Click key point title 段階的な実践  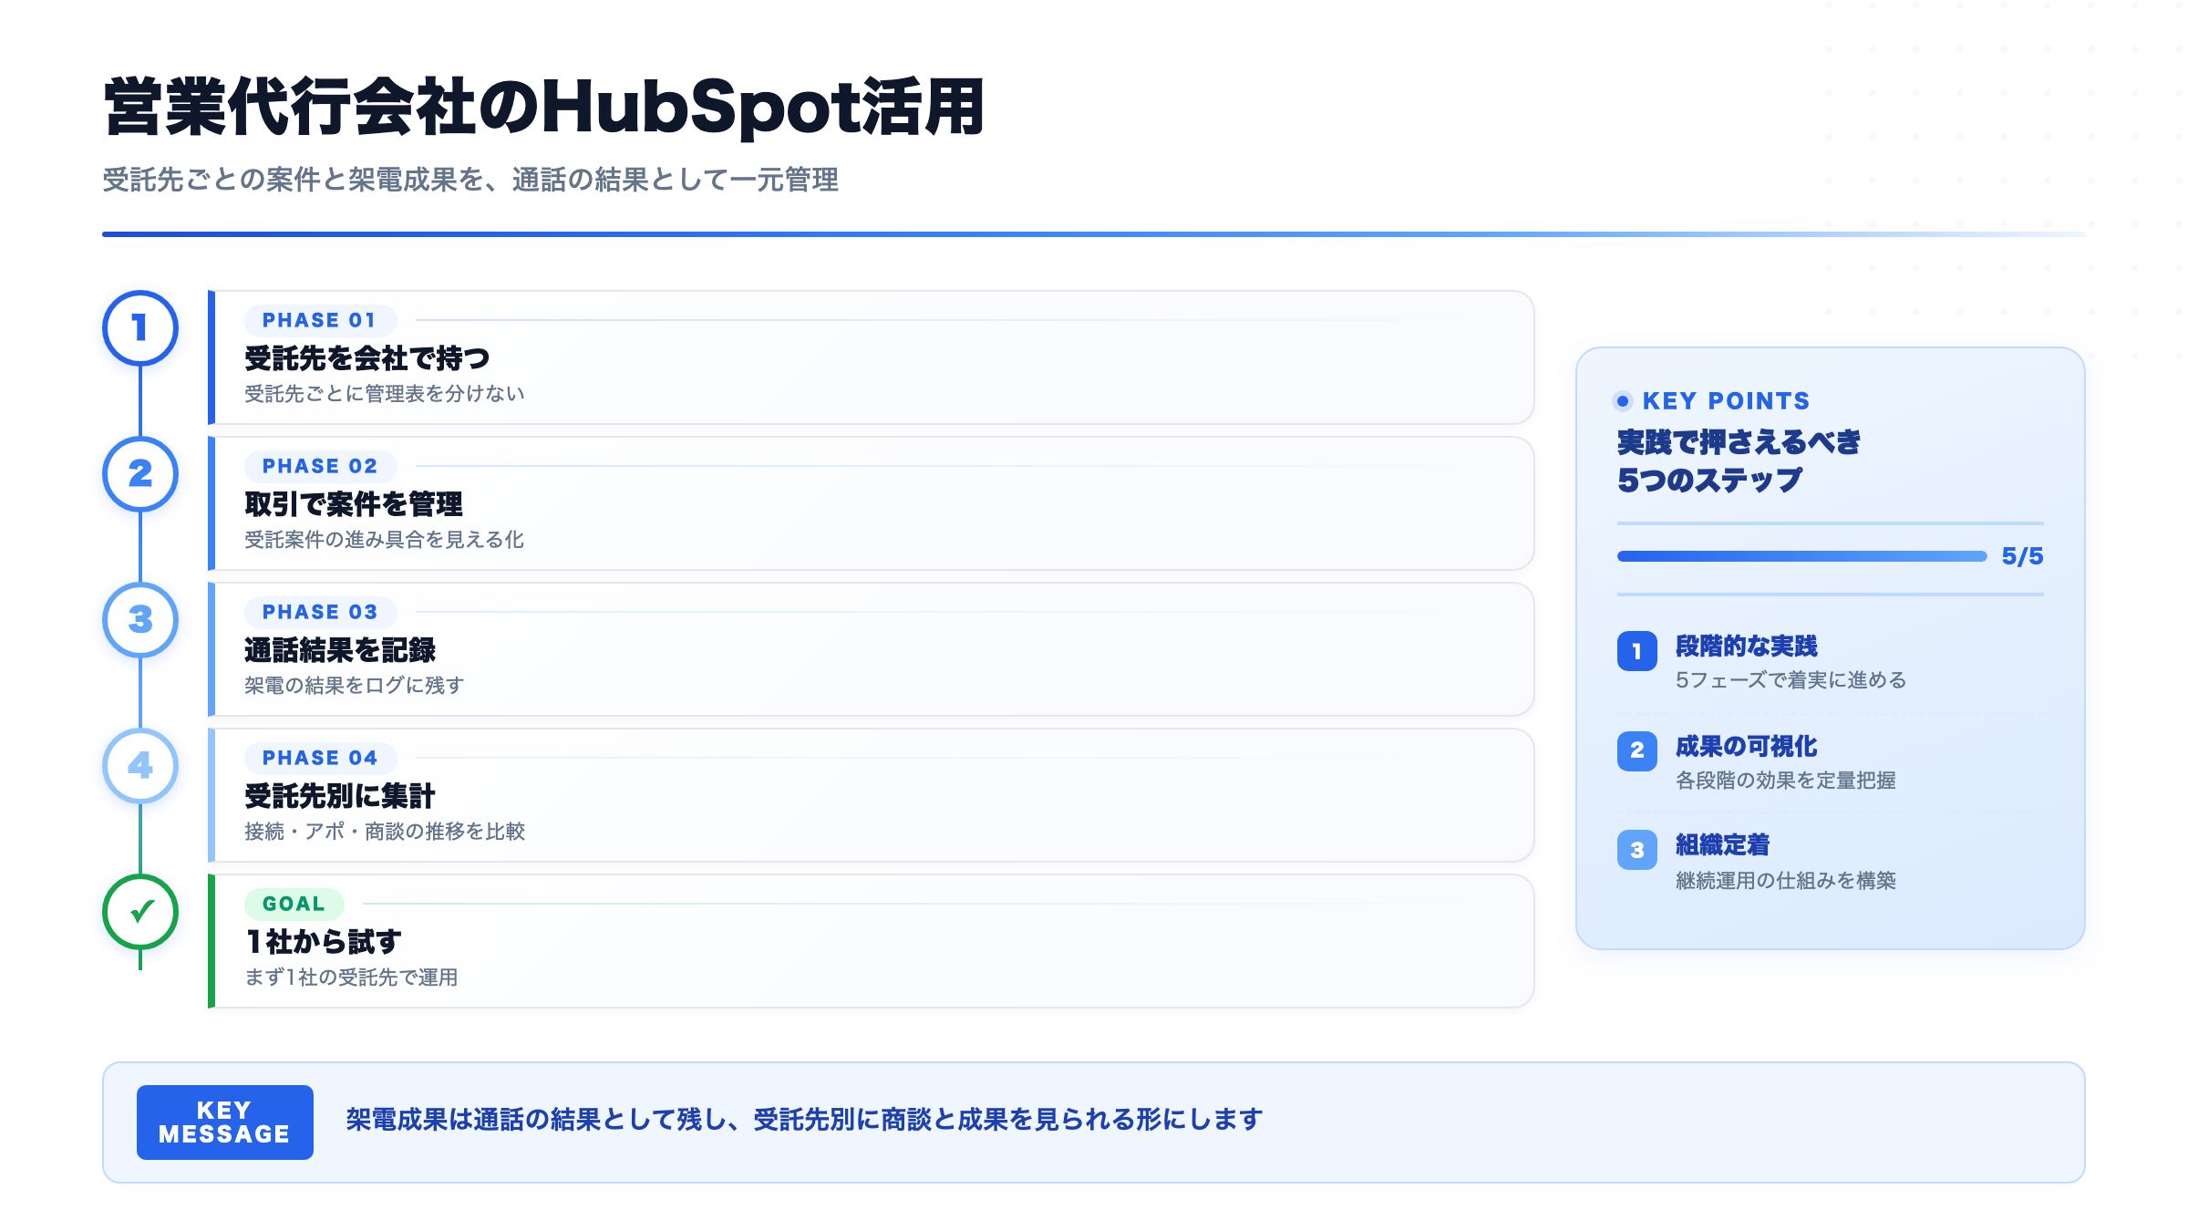click(x=1746, y=646)
